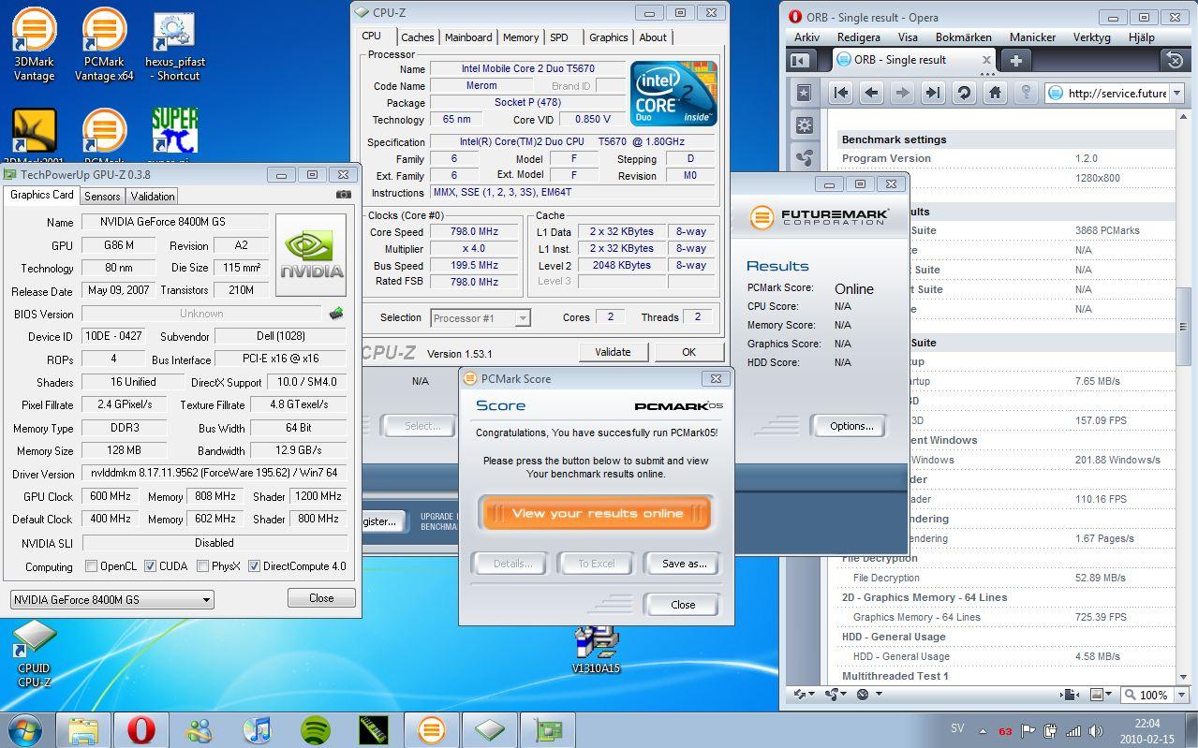The image size is (1198, 748).
Task: Click the NVIDIA logo in GPU-Z
Action: [311, 254]
